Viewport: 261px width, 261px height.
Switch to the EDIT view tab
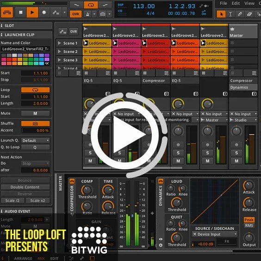54,258
